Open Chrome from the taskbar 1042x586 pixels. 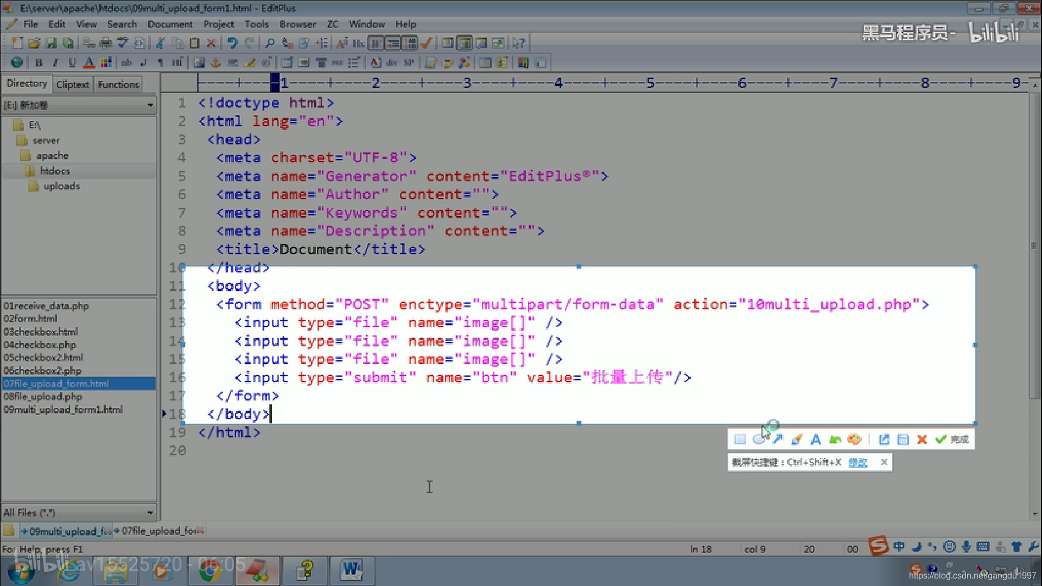(x=210, y=570)
